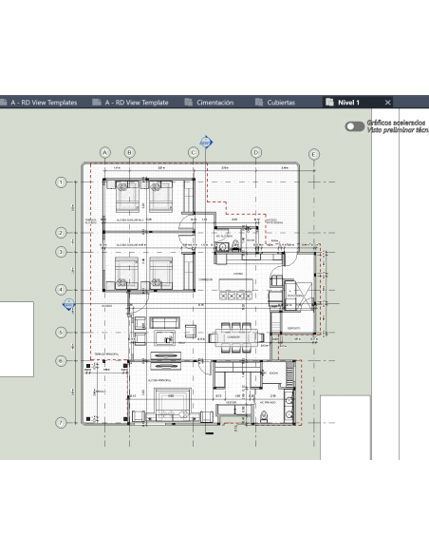Select grid bubble 5
429x555 pixels.
[61, 333]
